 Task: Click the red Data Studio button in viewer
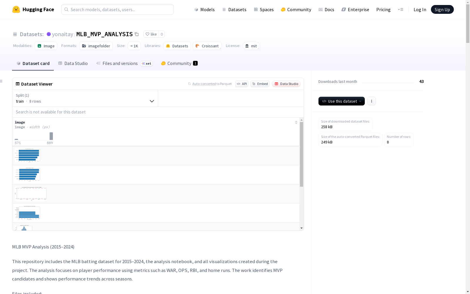(286, 84)
